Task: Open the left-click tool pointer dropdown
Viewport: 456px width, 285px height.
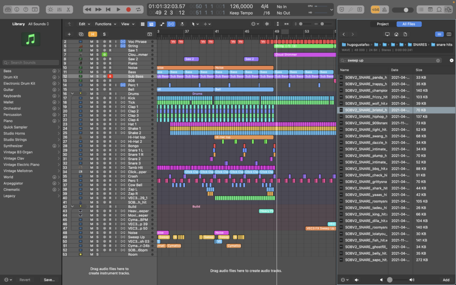Action: click(x=194, y=24)
